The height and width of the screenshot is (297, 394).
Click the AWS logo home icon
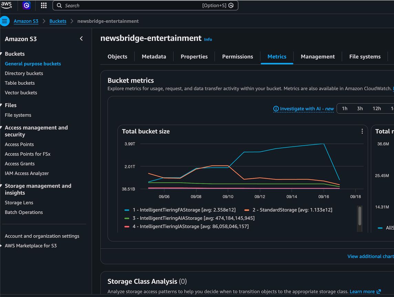[x=6, y=5]
